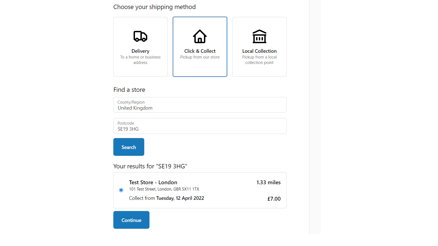Choose the Click & Collect option label
The width and height of the screenshot is (438, 246).
(x=200, y=51)
